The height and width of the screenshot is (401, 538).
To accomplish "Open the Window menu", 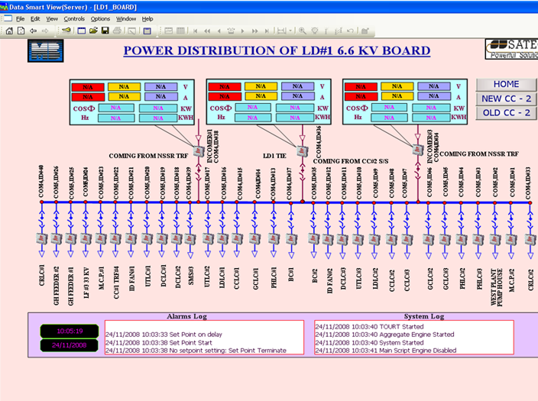I will (x=126, y=19).
